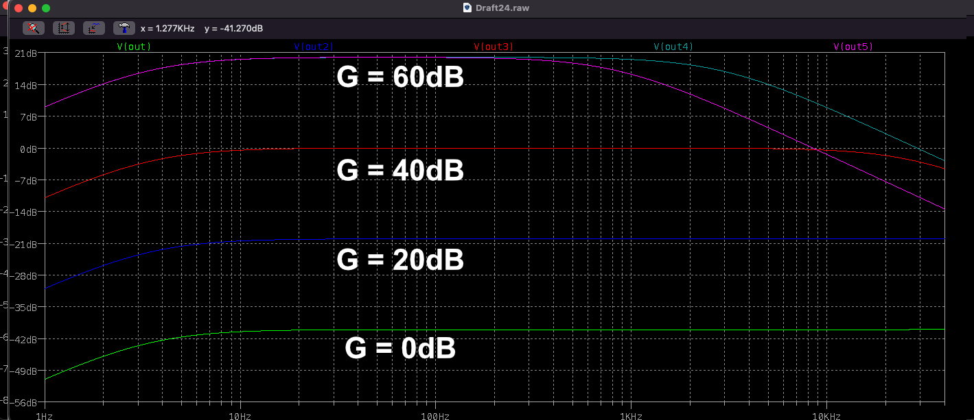
Task: Click the G = 0dB annotation text
Action: click(x=400, y=348)
